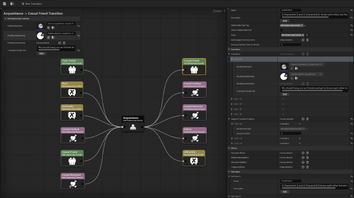Select the Toxic Friend graph node

tap(72, 66)
